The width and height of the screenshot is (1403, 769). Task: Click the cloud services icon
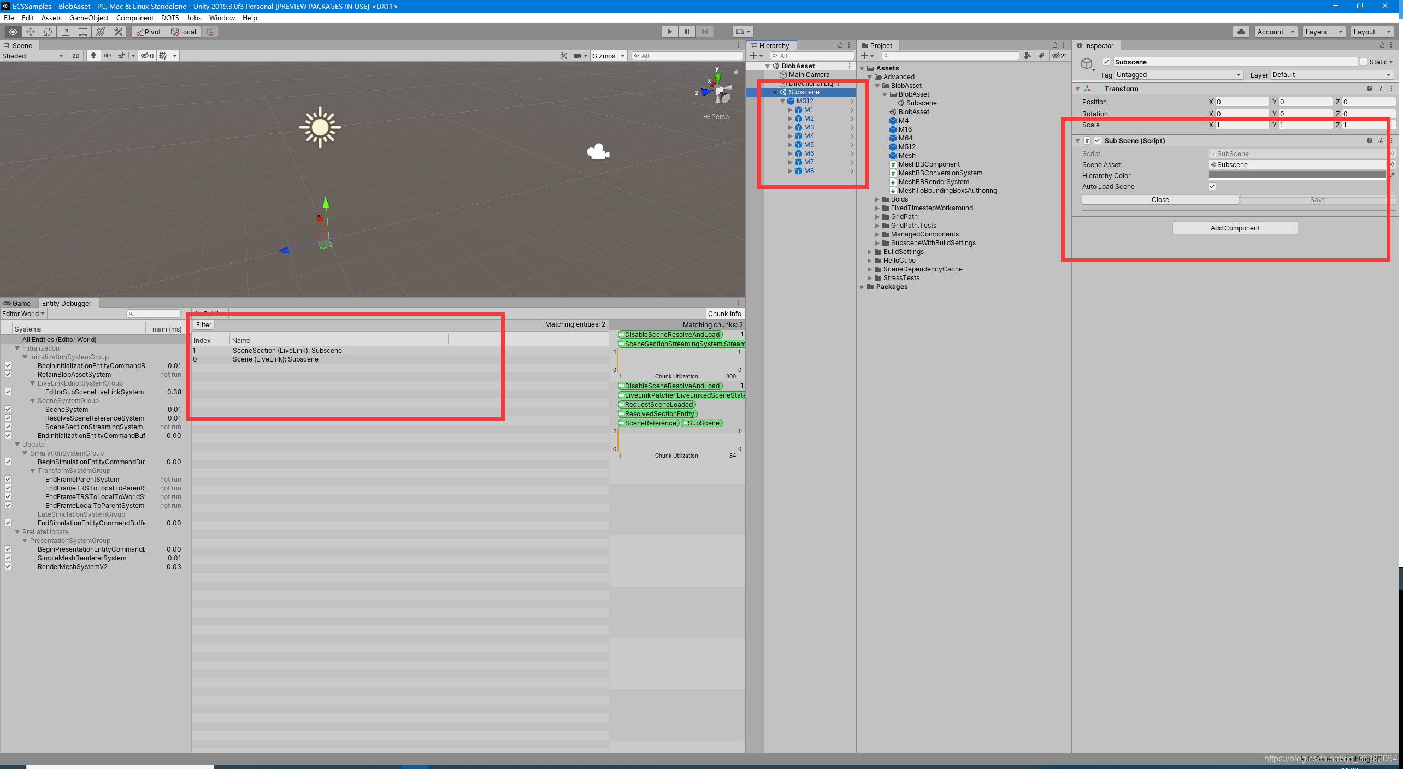point(1241,32)
